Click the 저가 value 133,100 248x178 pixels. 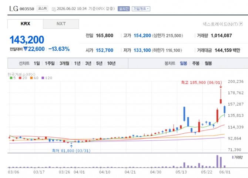(142, 50)
